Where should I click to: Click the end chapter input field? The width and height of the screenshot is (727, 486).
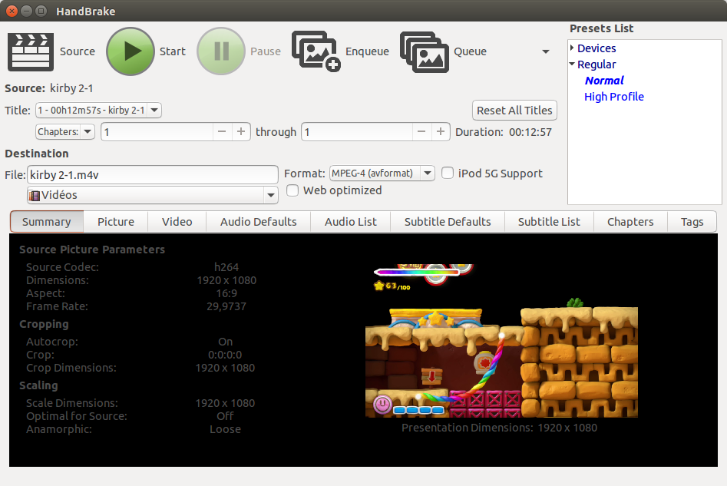357,132
